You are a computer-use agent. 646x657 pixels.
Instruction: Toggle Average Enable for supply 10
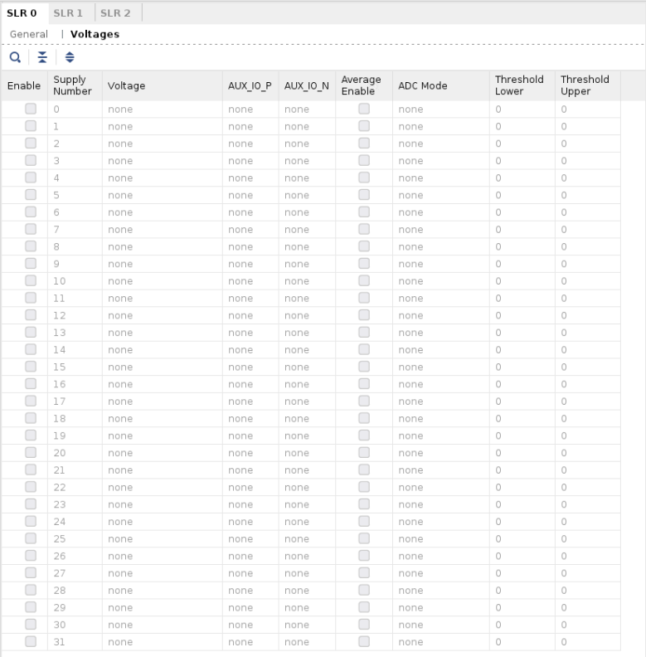click(364, 281)
